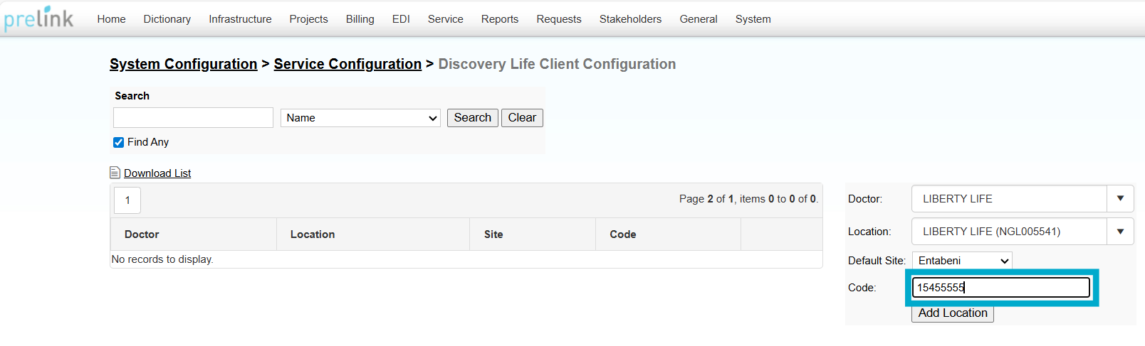Viewport: 1145px width, 346px height.
Task: Click the Code input field
Action: (x=1001, y=288)
